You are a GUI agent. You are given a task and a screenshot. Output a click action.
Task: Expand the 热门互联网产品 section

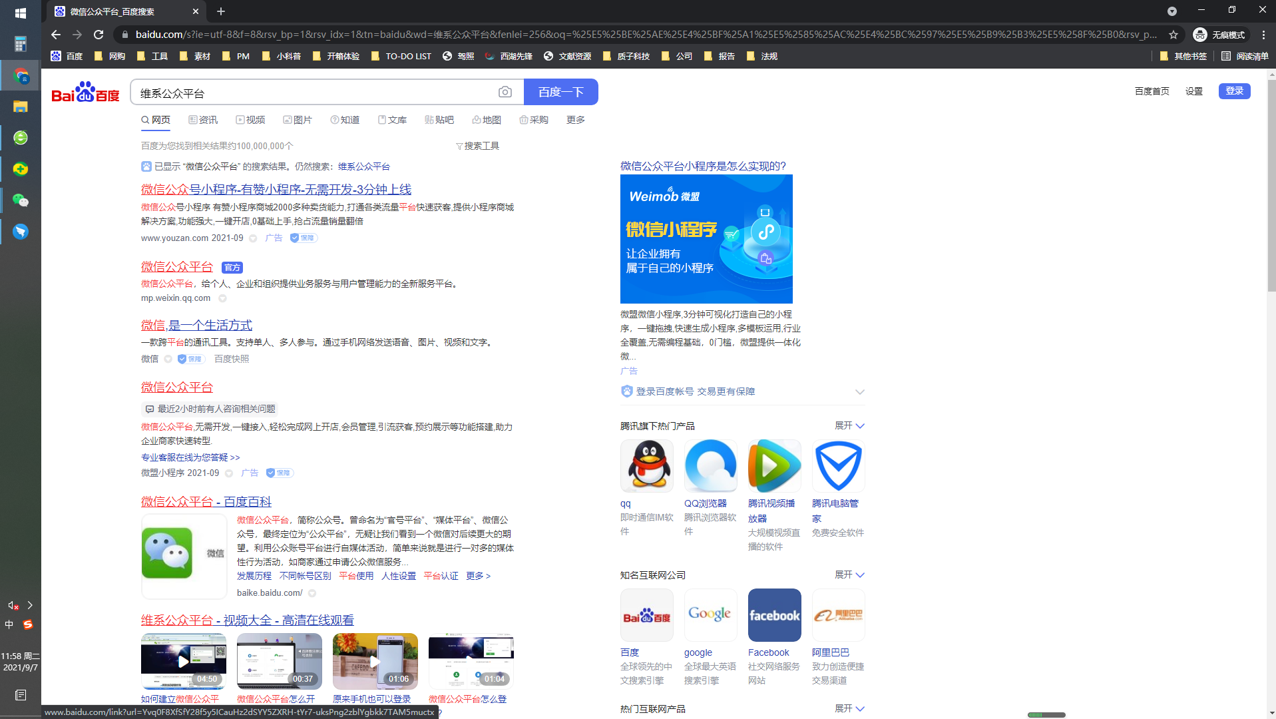849,708
